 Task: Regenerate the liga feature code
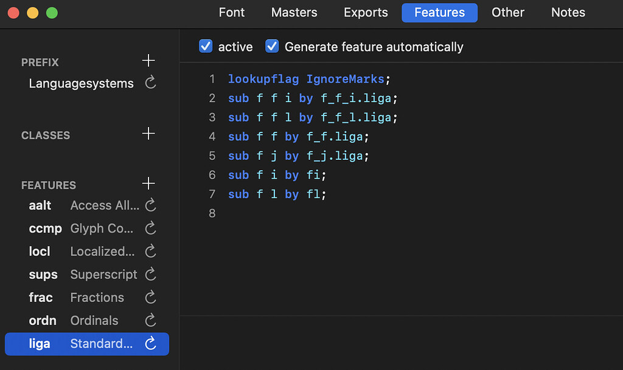click(150, 344)
